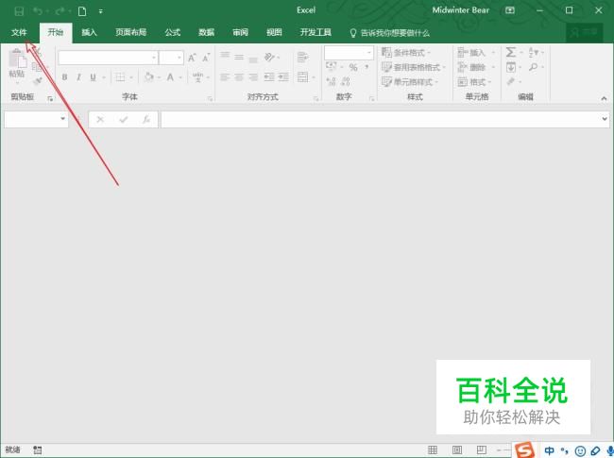The image size is (614, 458).
Task: Click the Insert Function fx icon
Action: point(146,119)
